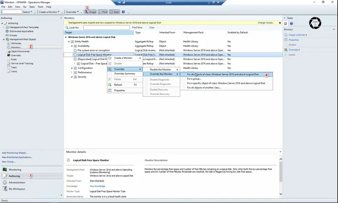Click the View knowledge link
The width and height of the screenshot is (338, 203).
coord(97,186)
